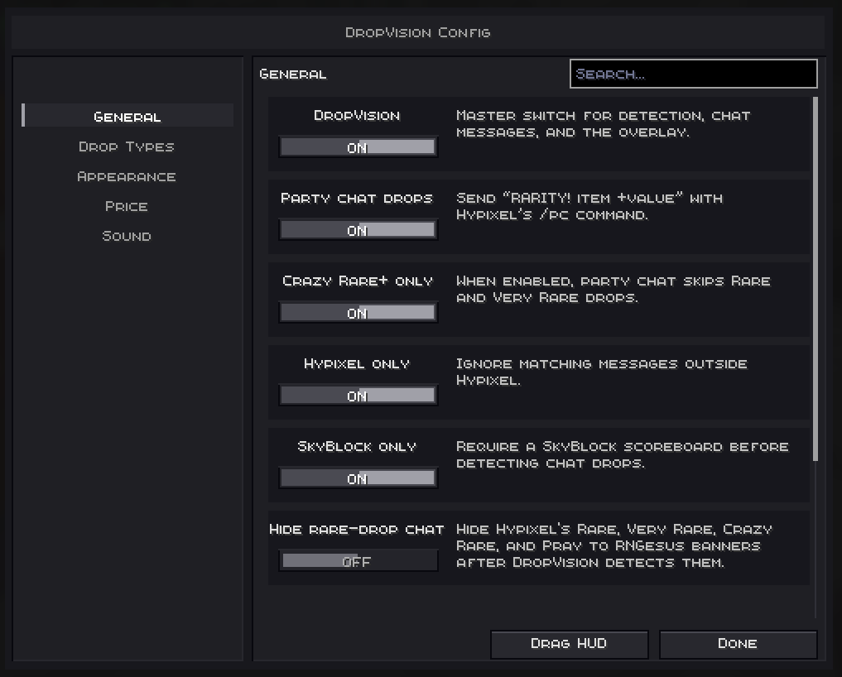
Task: Click the SkyBlock only label
Action: pos(357,447)
